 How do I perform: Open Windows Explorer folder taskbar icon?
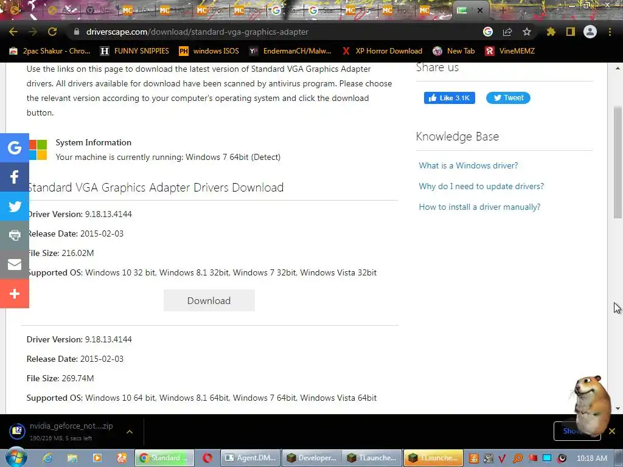click(x=72, y=458)
